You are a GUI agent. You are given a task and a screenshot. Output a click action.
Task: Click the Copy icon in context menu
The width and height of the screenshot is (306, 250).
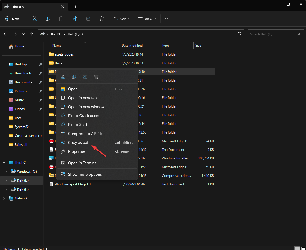(74, 77)
